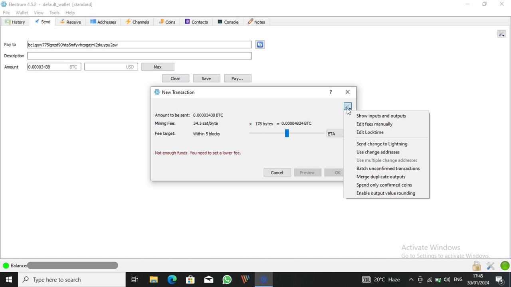Image resolution: width=511 pixels, height=287 pixels.
Task: Open the Tools menu
Action: 54,13
